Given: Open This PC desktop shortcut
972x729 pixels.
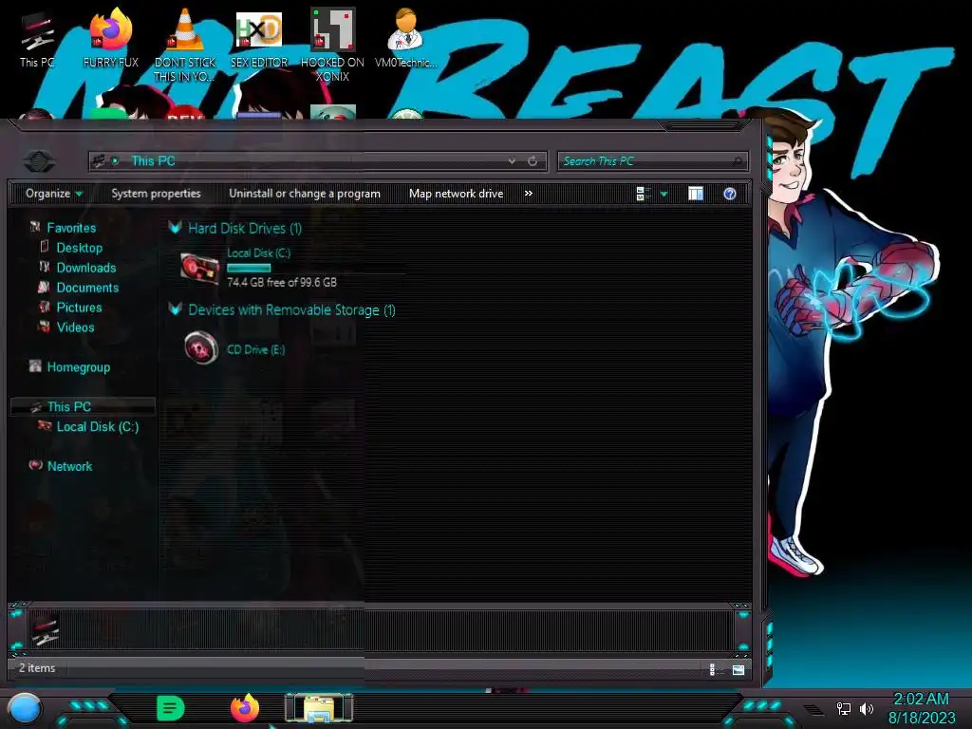Looking at the screenshot, I should (37, 40).
